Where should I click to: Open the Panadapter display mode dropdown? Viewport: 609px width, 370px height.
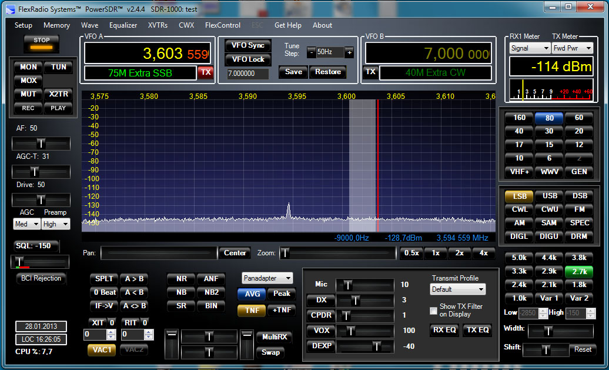point(267,278)
